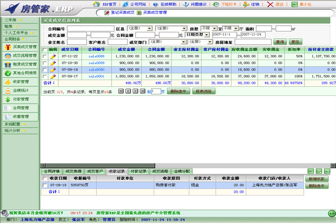Click edit pencil for contract sale0088
Image resolution: width=336 pixels, height=224 pixels.
tap(53, 57)
